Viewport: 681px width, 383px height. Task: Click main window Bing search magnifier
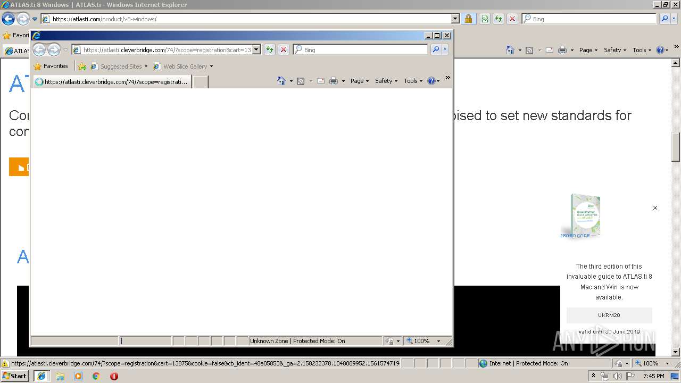665,19
